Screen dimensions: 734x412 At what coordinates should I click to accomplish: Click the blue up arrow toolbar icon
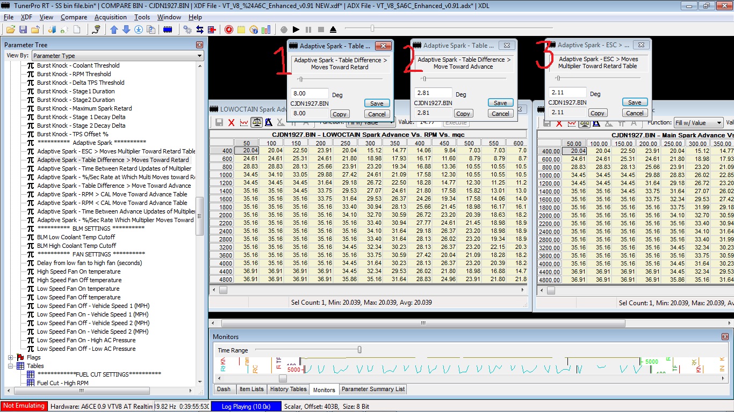[x=114, y=30]
